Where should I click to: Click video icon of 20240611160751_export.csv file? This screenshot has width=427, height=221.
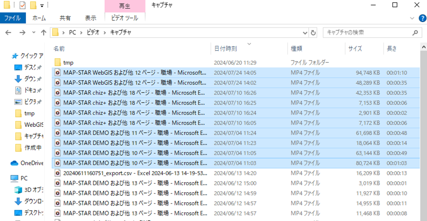[x=58, y=173]
